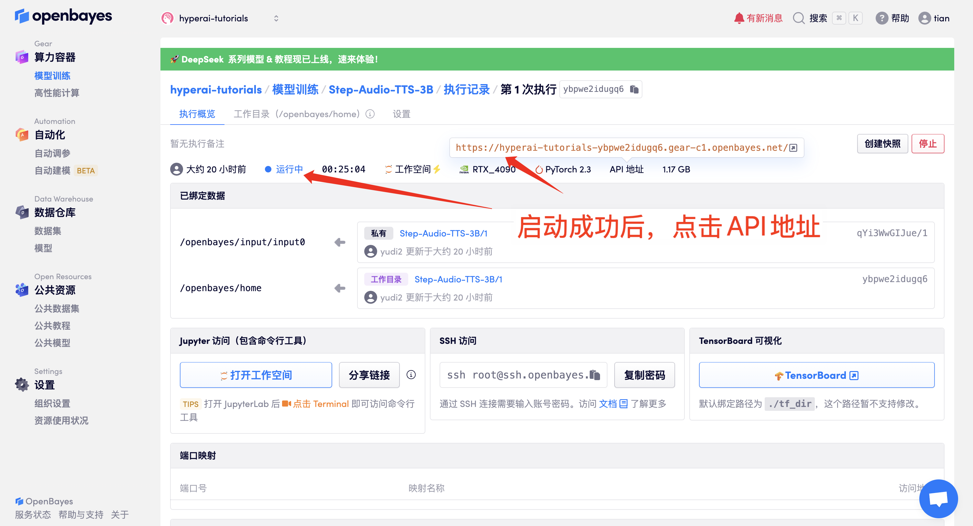Copy the SSH command clipboard icon

pyautogui.click(x=595, y=375)
